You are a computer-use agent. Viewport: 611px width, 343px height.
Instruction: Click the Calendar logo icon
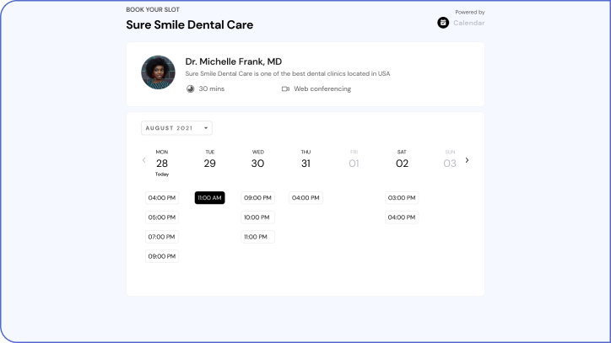(x=443, y=23)
